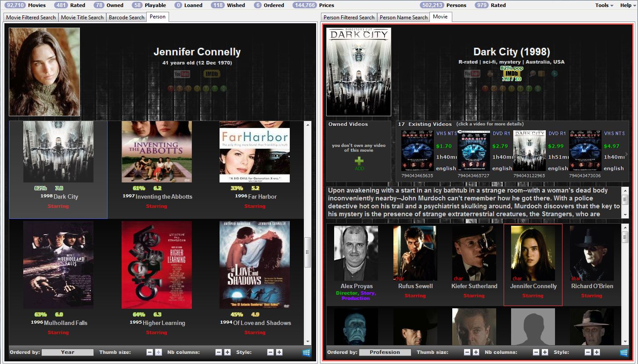Rate Jennifer Connelly with the red angry smiley
The height and width of the screenshot is (364, 638).
[x=171, y=89]
